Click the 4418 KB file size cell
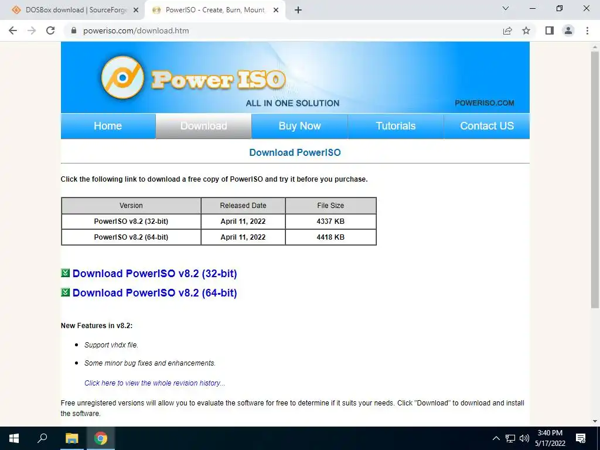This screenshot has height=450, width=600. point(330,237)
